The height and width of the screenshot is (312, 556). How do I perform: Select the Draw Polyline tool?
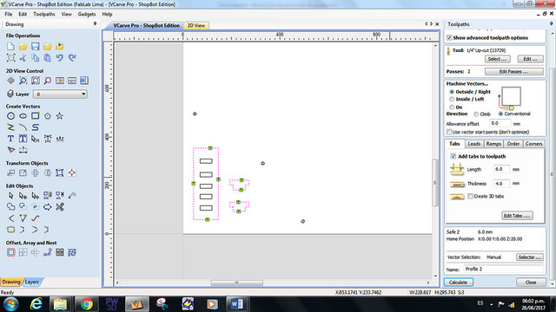pos(10,127)
